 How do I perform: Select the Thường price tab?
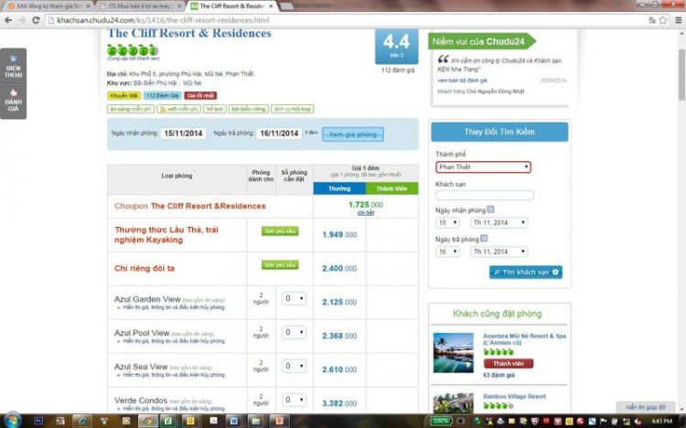coord(339,188)
